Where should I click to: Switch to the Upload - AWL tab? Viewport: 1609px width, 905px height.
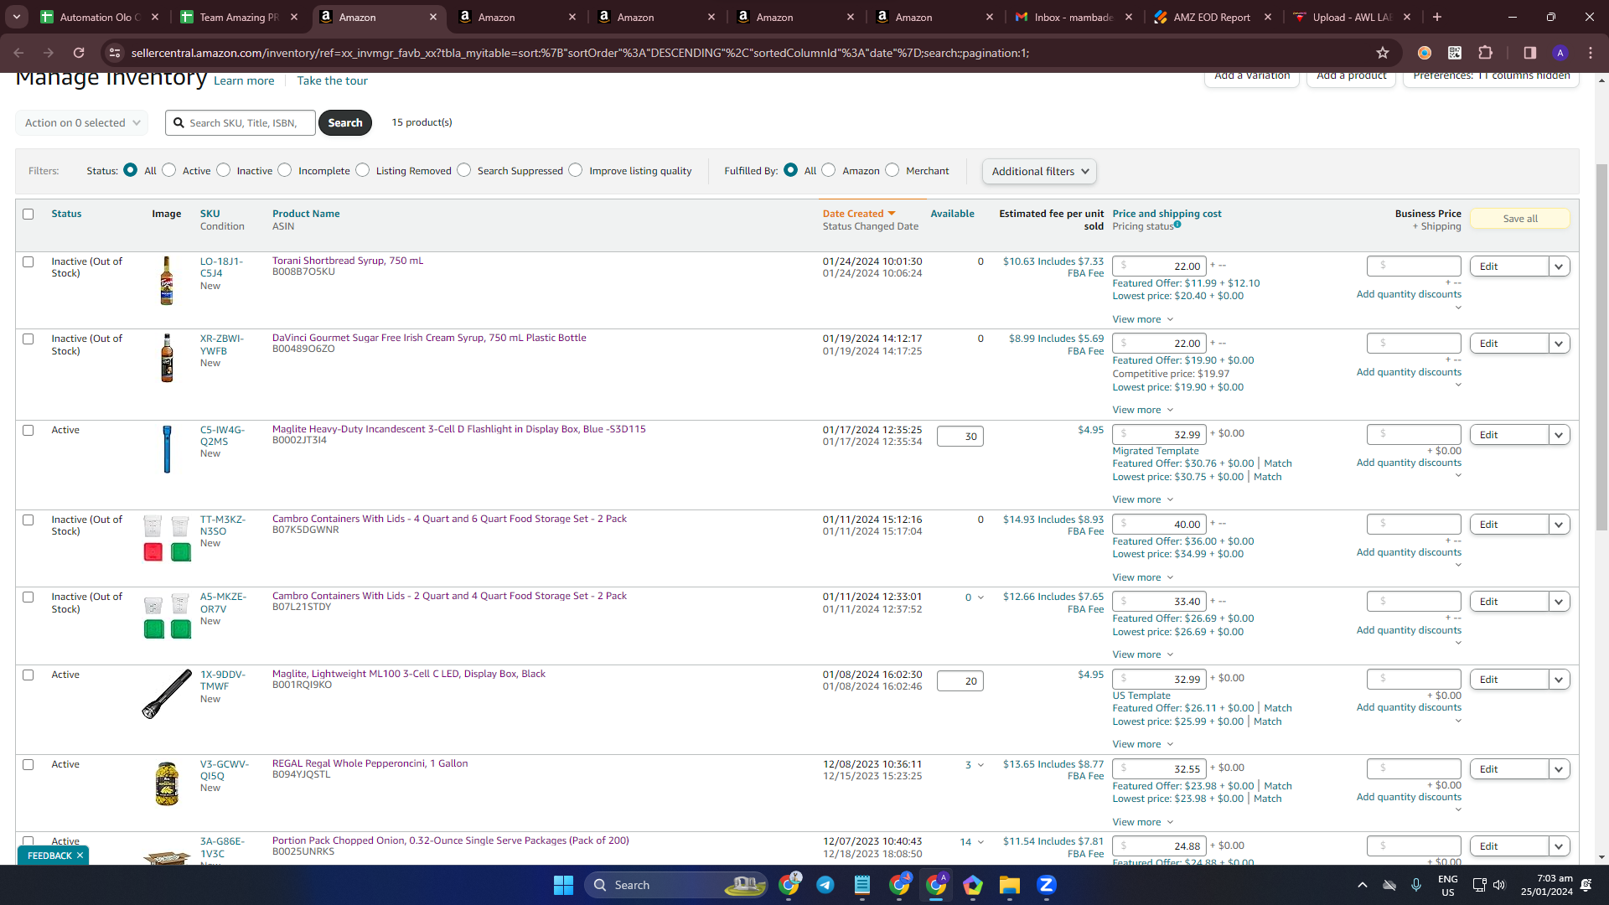coord(1352,17)
